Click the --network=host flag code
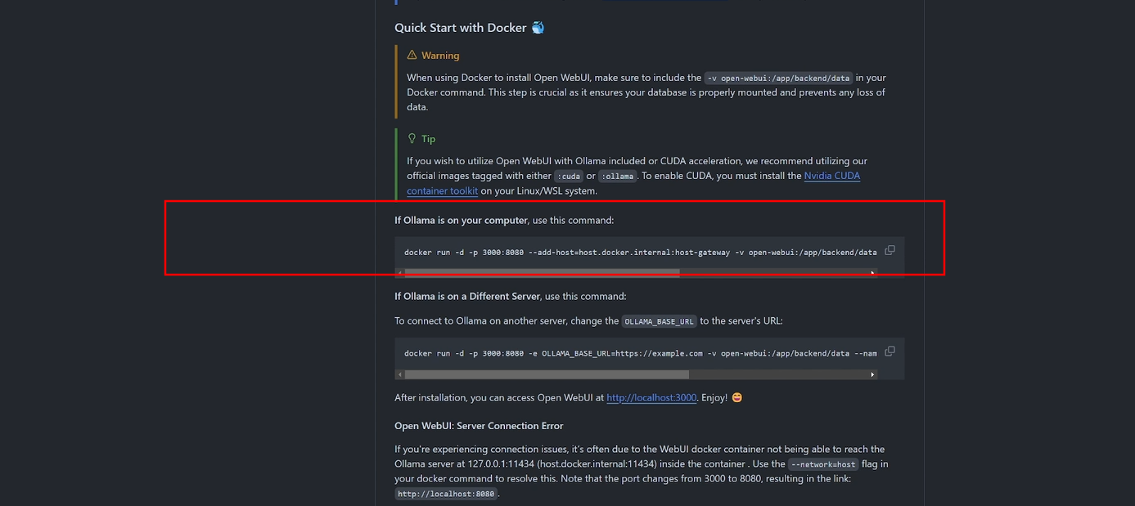 click(823, 464)
